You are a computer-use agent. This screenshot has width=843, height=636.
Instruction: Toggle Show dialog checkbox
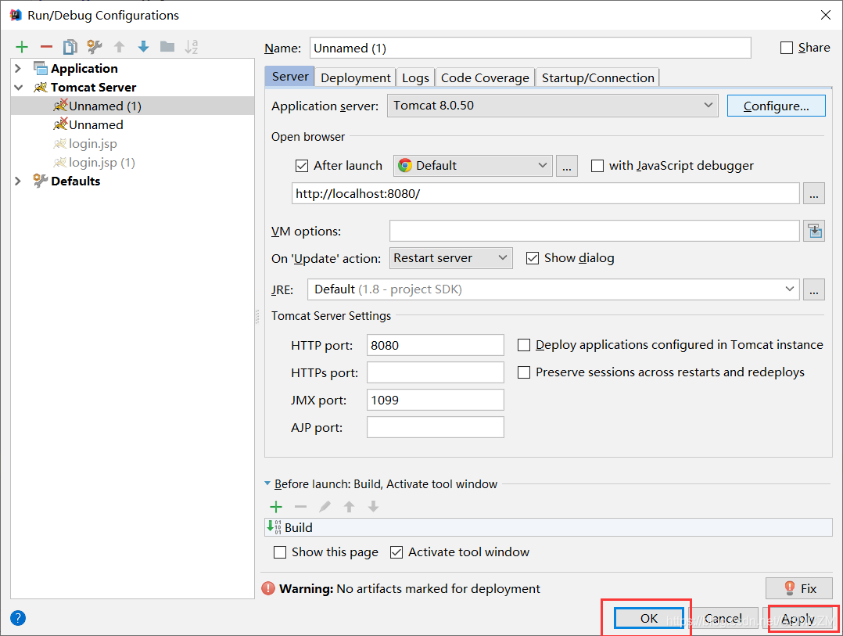533,258
